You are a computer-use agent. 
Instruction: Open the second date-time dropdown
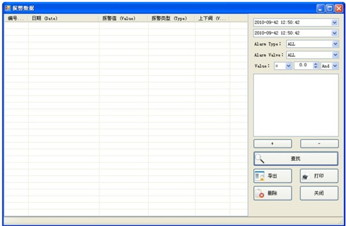(334, 33)
